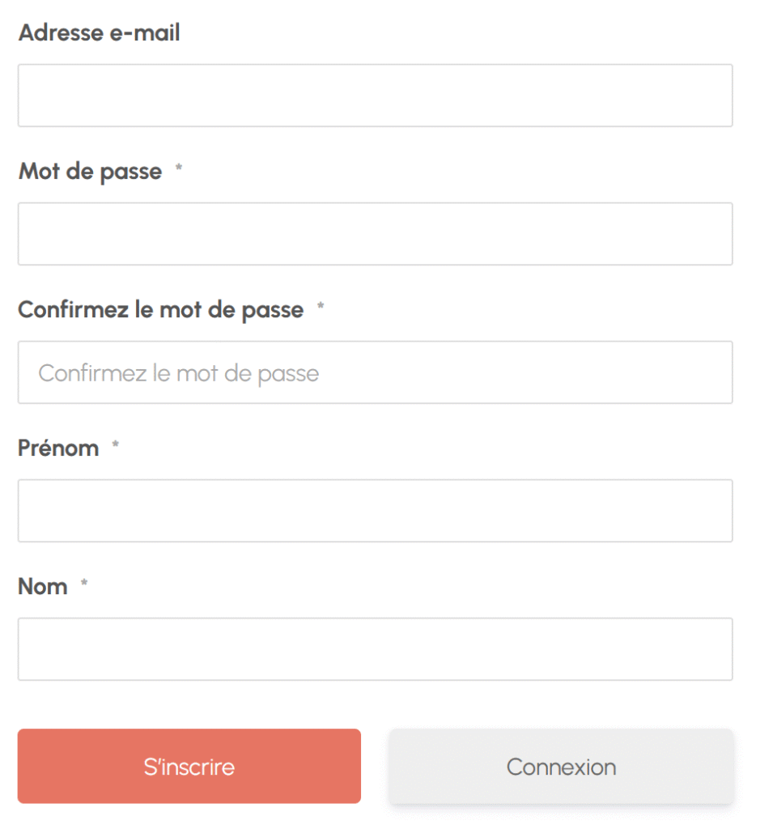Click the required asterisk beside Nom
773x829 pixels.
coord(84,585)
